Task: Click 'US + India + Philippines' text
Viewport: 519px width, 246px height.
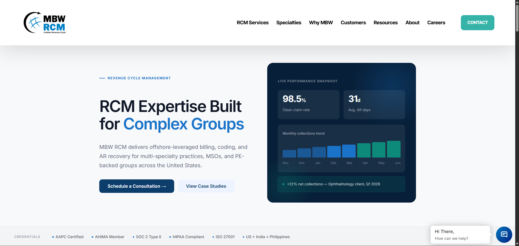Action: point(268,237)
